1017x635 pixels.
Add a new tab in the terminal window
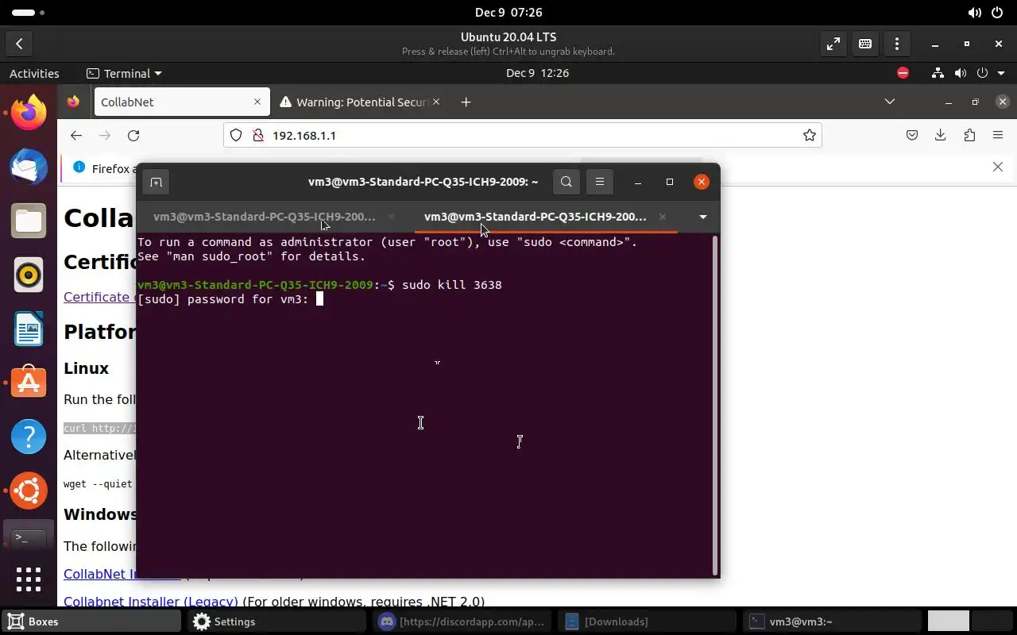[156, 182]
